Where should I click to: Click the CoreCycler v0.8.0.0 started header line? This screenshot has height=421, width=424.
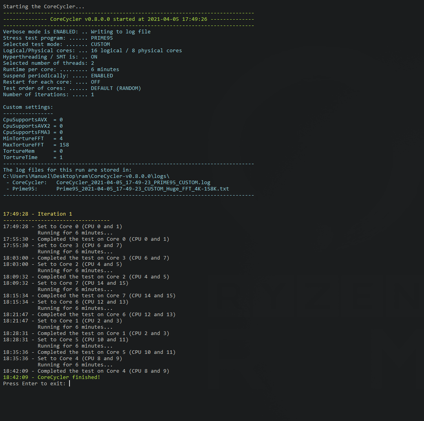tap(128, 19)
